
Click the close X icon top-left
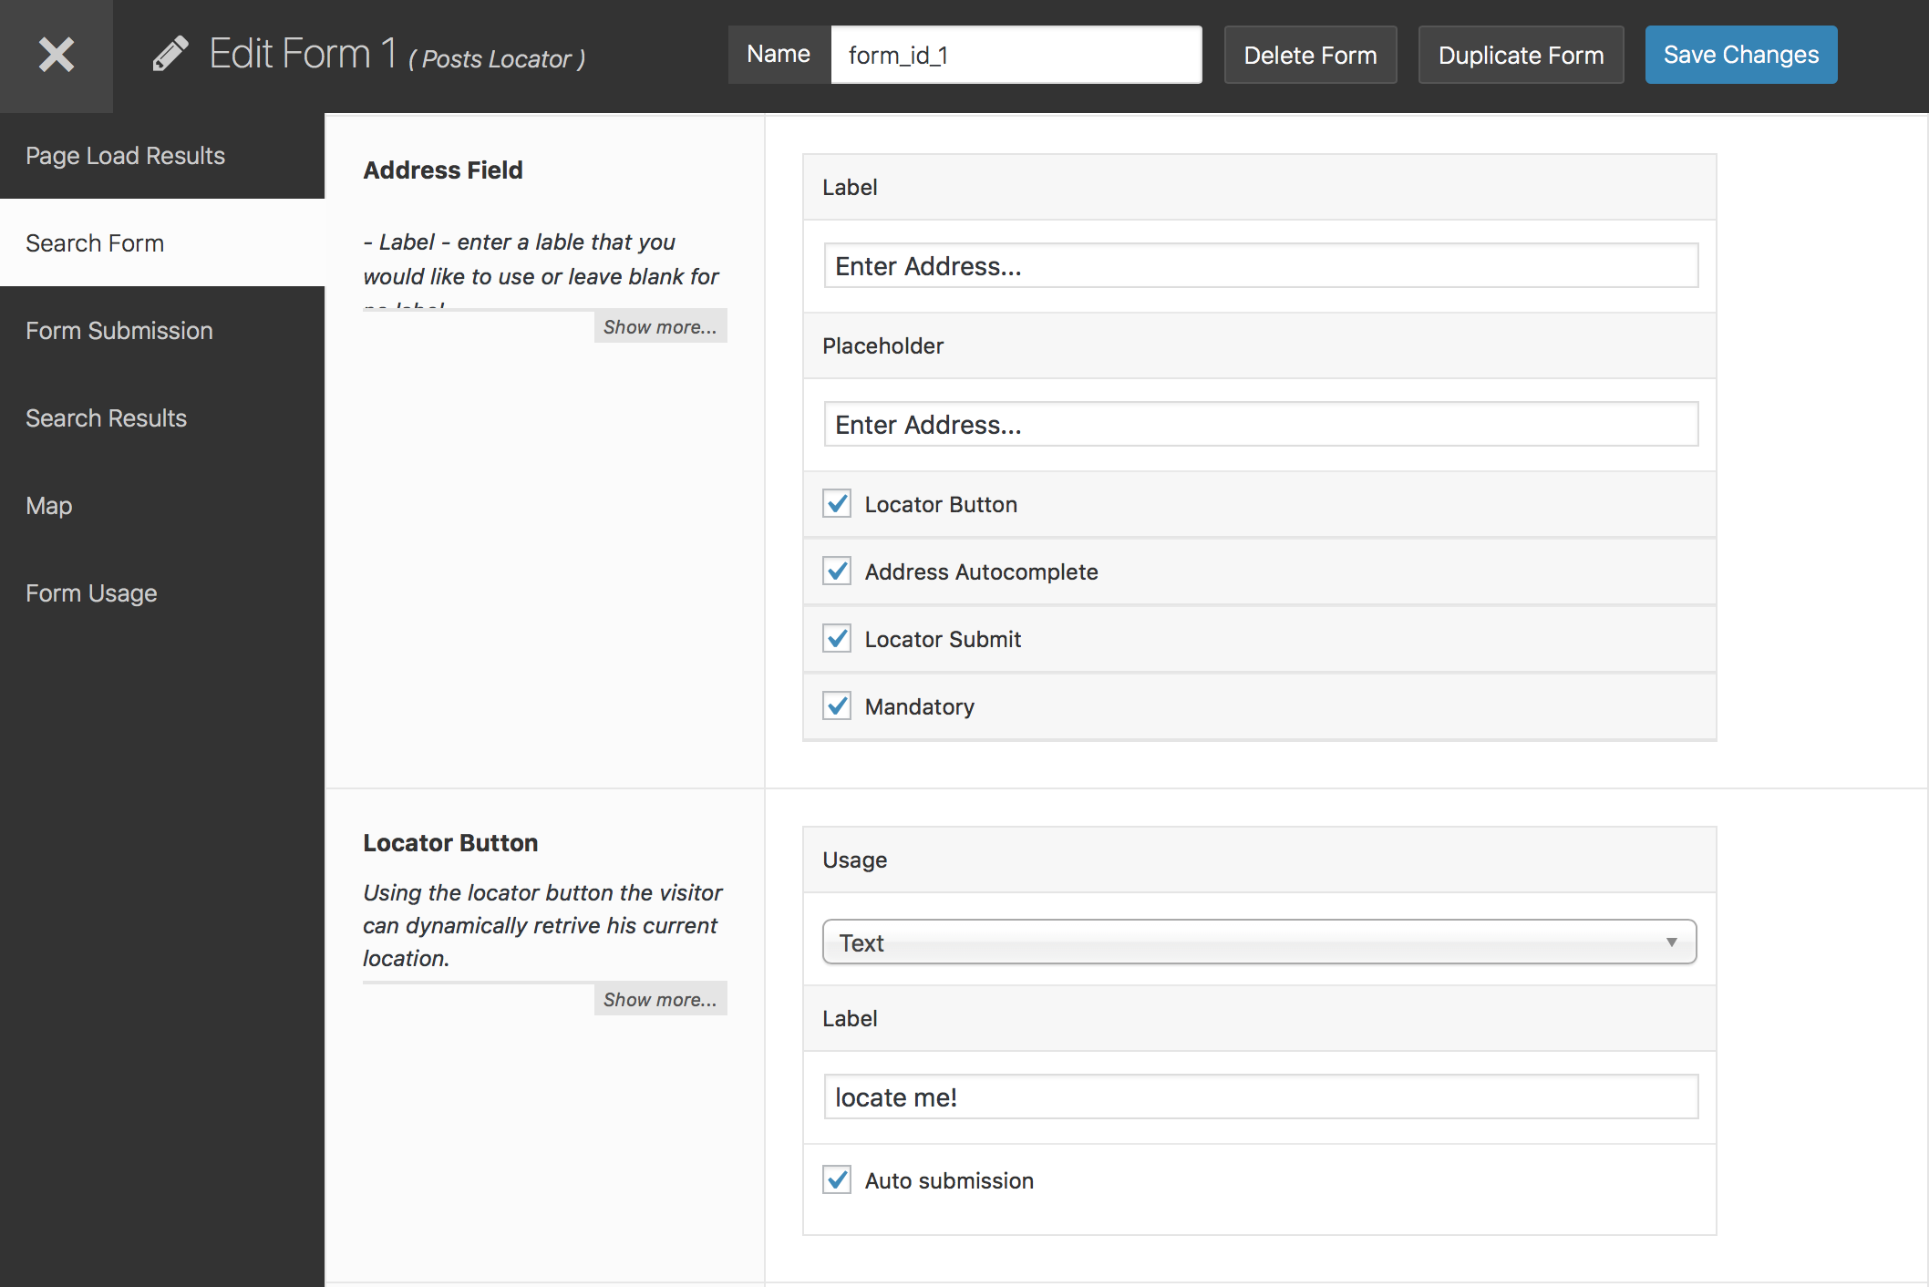[56, 55]
